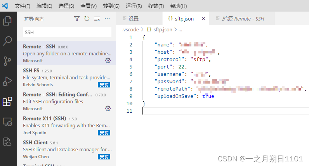Screen dimensions: 309x166
Task: Open the Source Control view
Action: point(7,61)
